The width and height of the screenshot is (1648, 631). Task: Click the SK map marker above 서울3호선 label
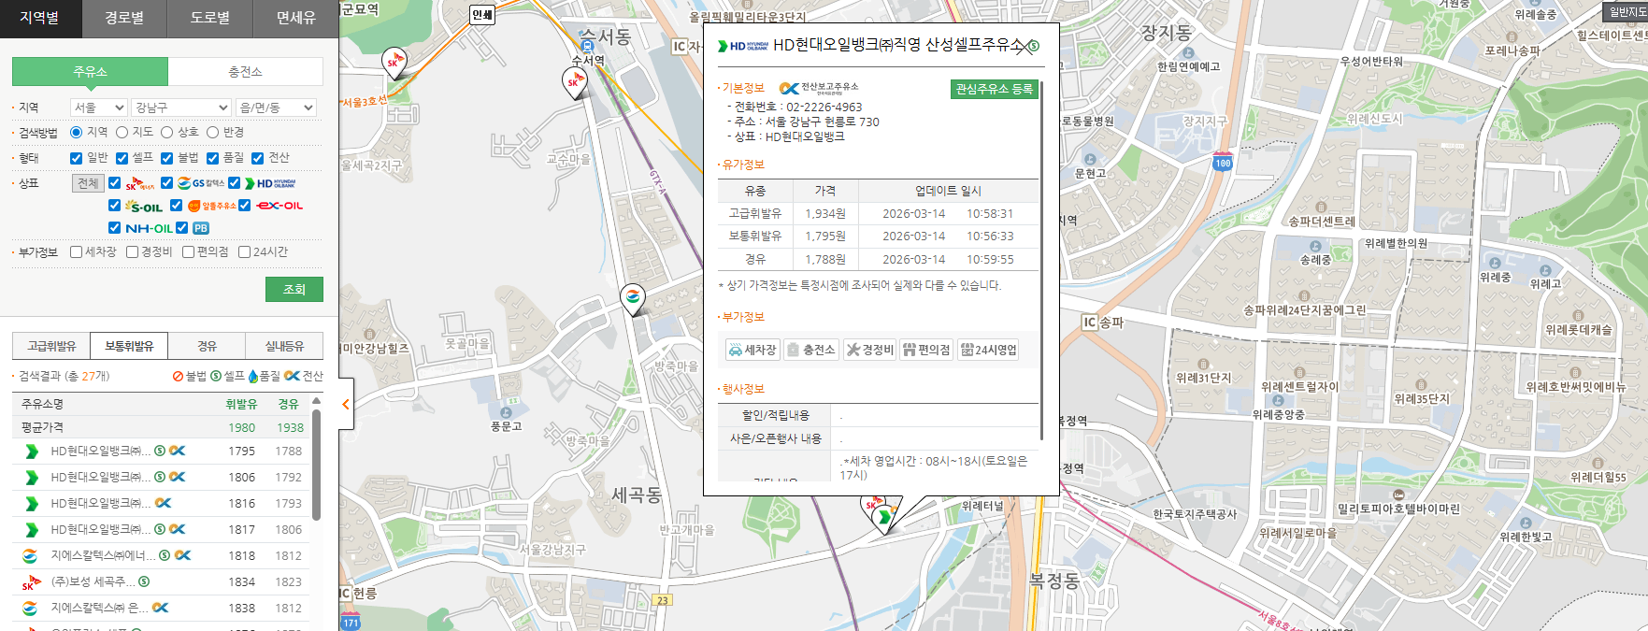(395, 64)
